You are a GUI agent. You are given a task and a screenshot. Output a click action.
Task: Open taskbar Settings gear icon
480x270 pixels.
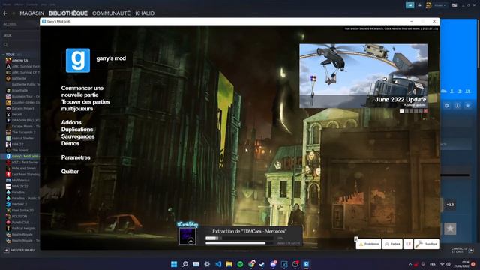[207, 264]
